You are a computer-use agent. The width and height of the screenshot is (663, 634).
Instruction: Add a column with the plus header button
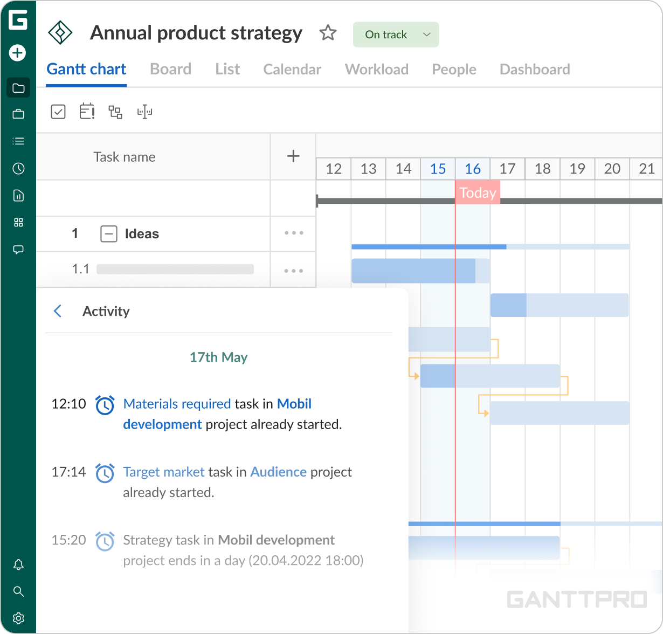293,156
